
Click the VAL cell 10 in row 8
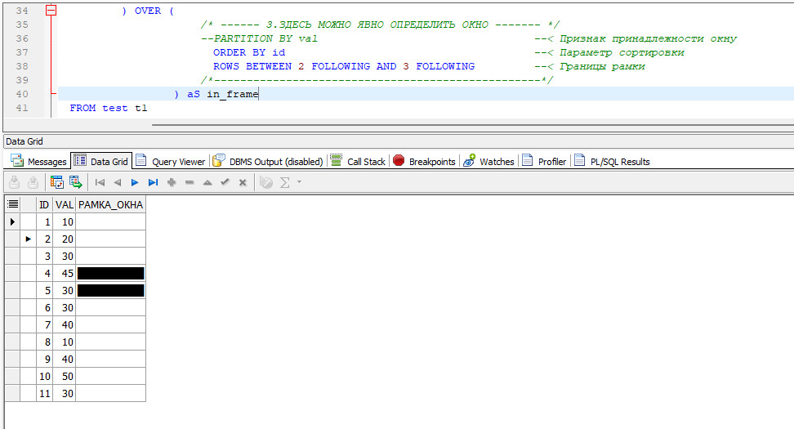click(x=65, y=342)
